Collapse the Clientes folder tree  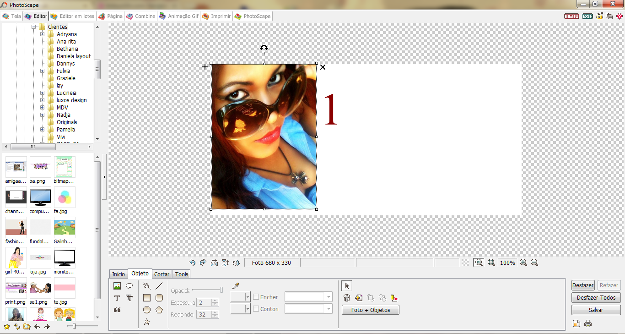tap(34, 27)
